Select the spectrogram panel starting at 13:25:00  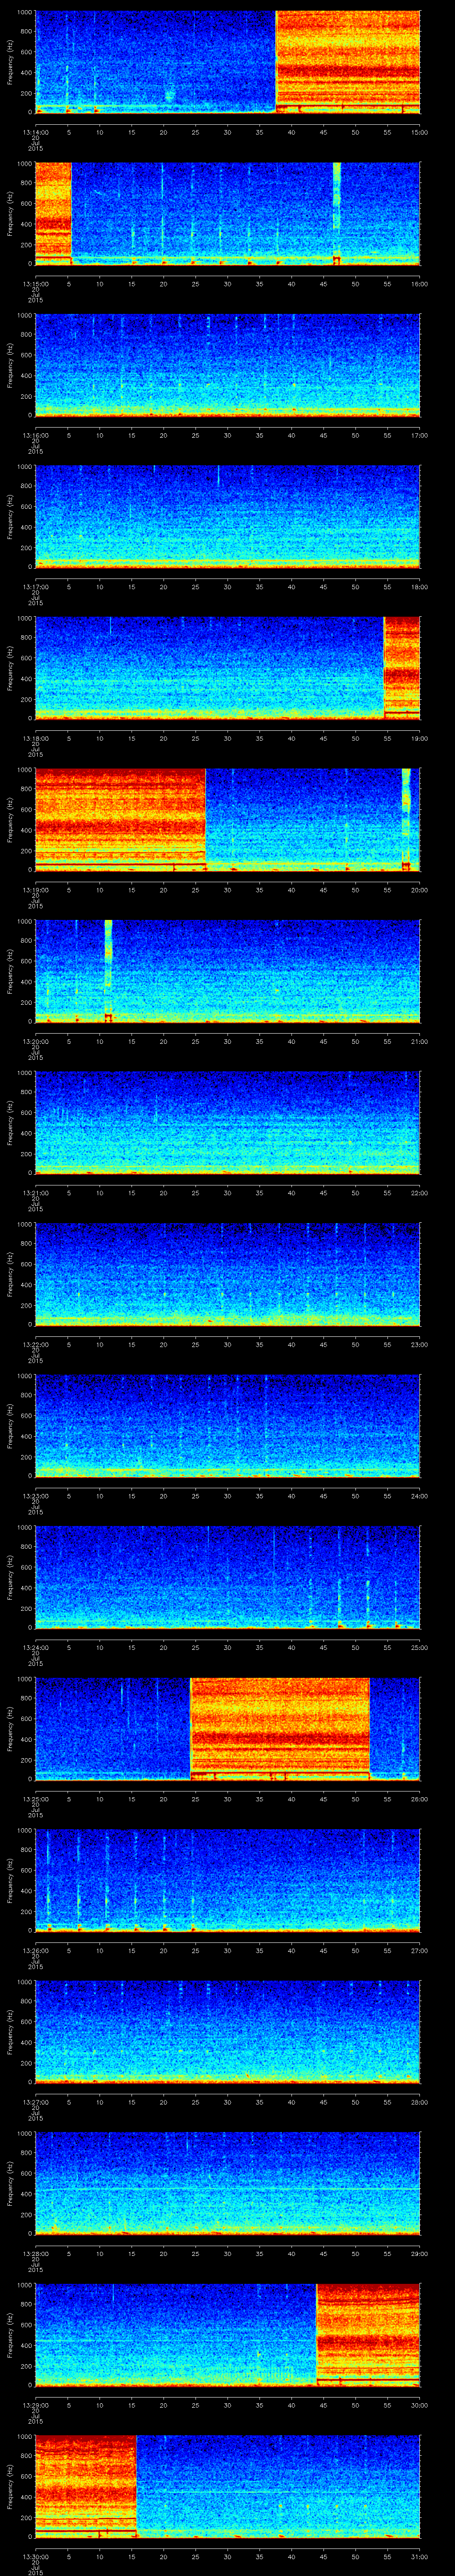(227, 1729)
